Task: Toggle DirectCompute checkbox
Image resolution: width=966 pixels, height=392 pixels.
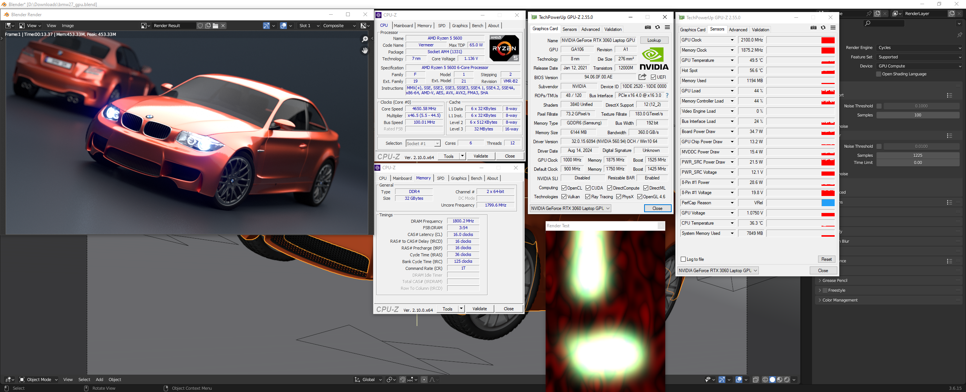Action: point(610,188)
